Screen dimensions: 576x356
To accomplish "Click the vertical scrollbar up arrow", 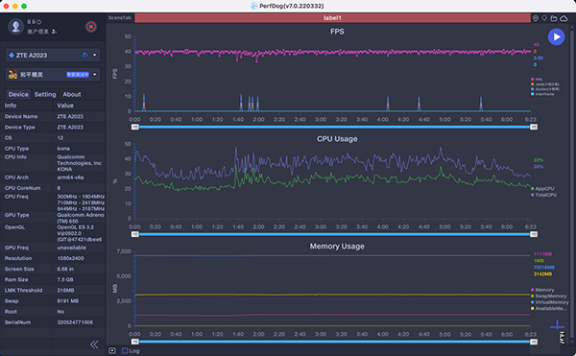I will click(x=571, y=27).
